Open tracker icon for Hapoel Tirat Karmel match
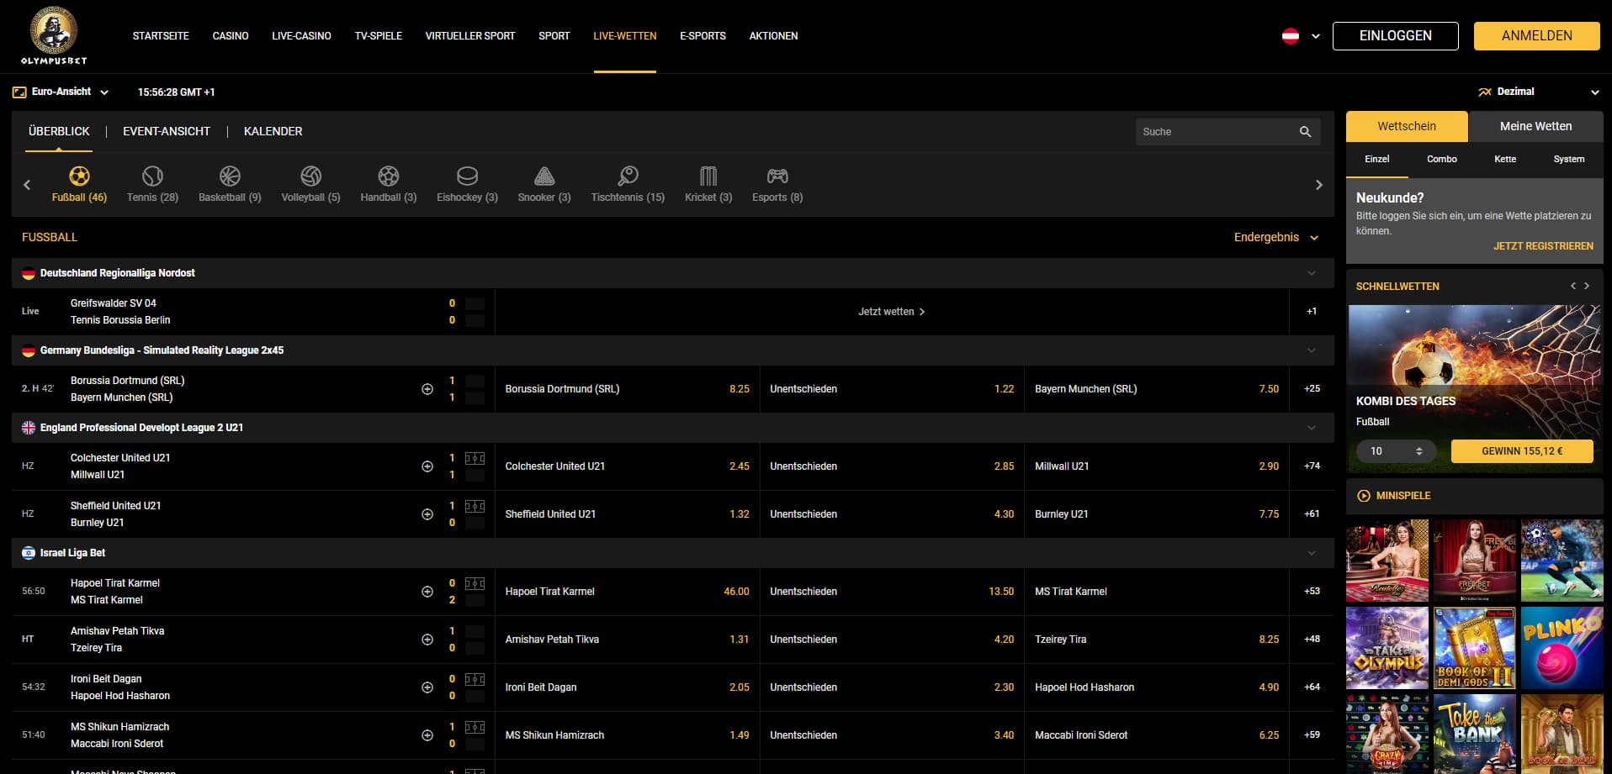Viewport: 1612px width, 774px height. click(427, 592)
